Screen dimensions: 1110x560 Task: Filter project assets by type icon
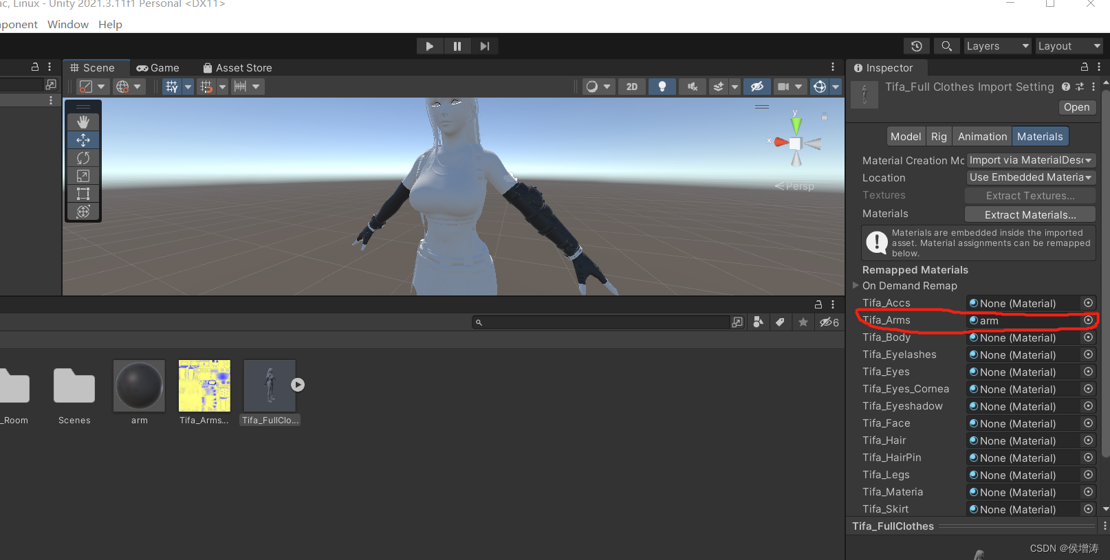pyautogui.click(x=758, y=322)
